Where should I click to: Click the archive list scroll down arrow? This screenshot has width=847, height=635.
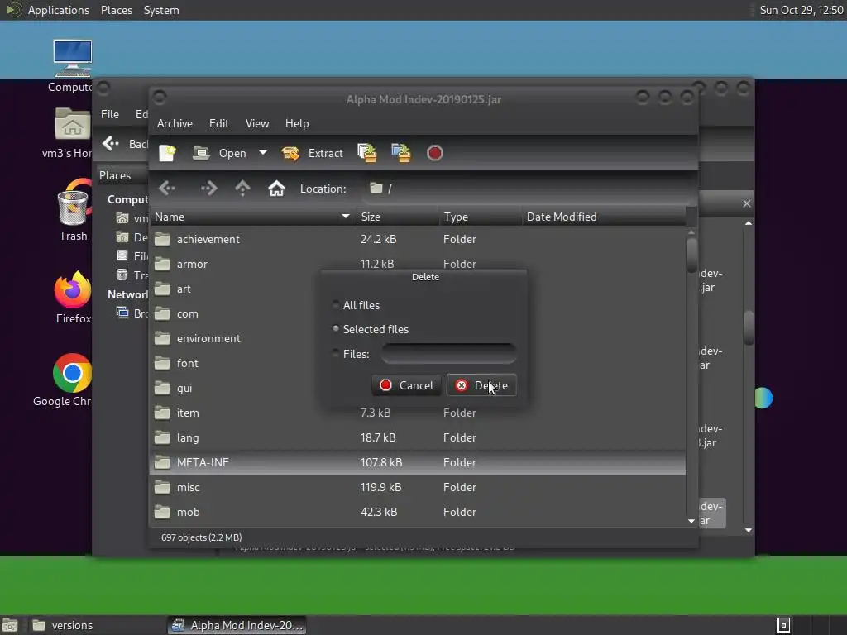[x=691, y=521]
